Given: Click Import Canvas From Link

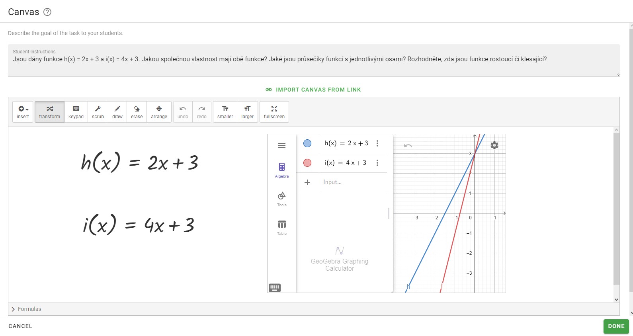Looking at the screenshot, I should pos(313,90).
